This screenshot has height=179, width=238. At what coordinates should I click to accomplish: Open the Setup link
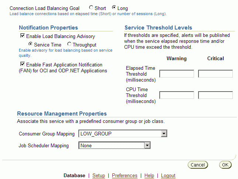coord(99,176)
